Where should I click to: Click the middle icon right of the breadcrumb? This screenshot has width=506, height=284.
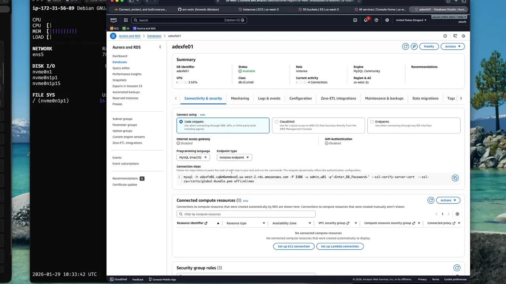[x=455, y=36]
